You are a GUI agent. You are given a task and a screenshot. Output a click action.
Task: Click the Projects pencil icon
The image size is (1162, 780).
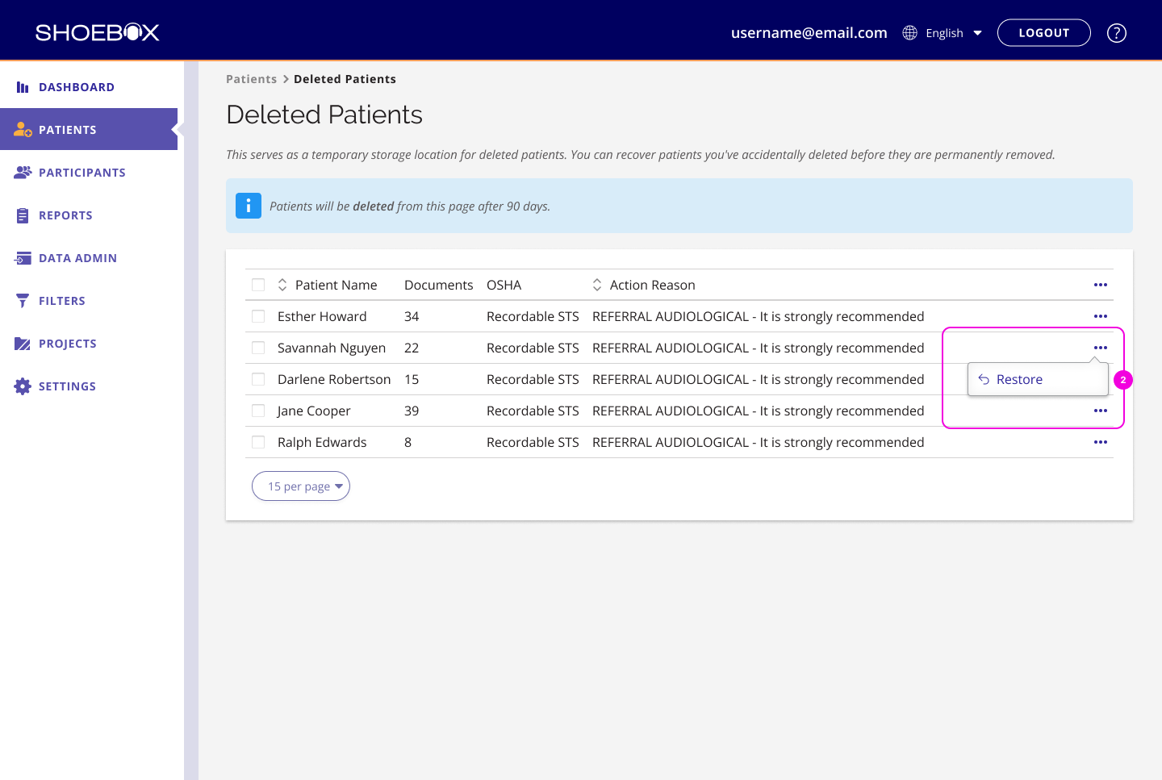pyautogui.click(x=23, y=344)
